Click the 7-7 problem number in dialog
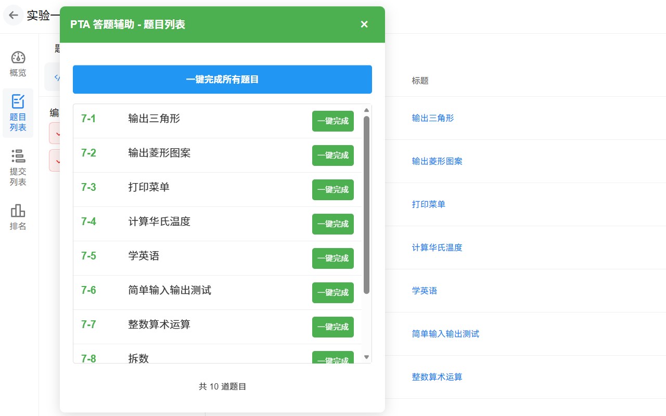The image size is (666, 416). (88, 324)
